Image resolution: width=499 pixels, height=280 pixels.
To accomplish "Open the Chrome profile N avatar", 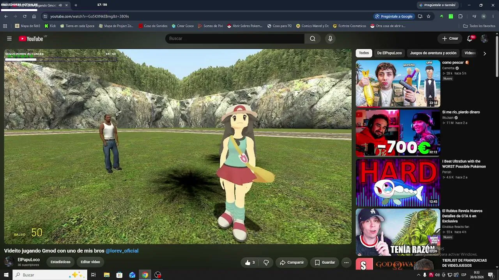I will [x=483, y=16].
